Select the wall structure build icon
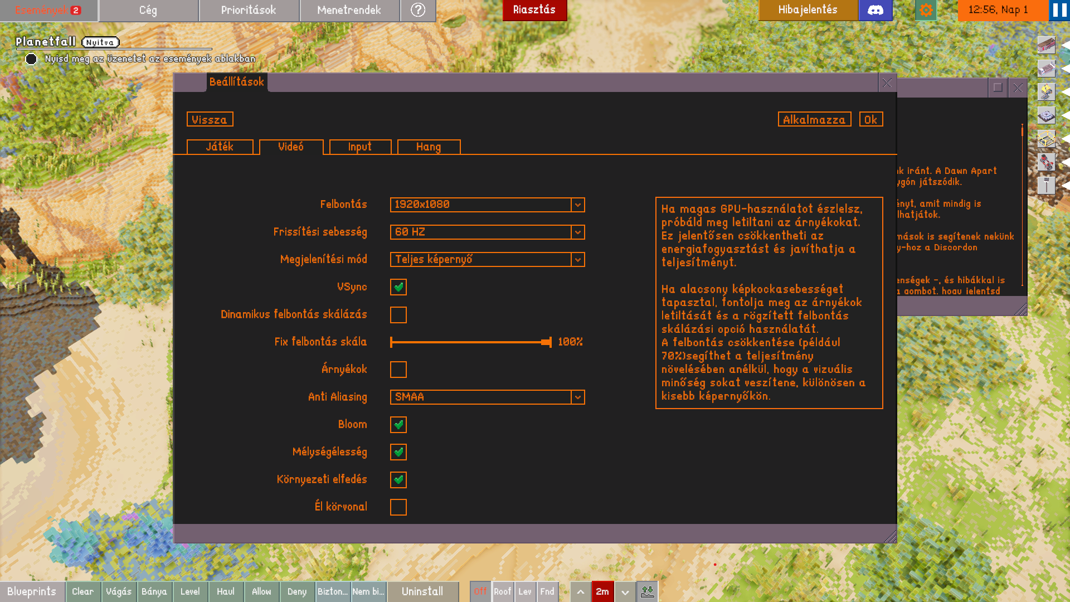The image size is (1070, 602). pyautogui.click(x=1046, y=45)
